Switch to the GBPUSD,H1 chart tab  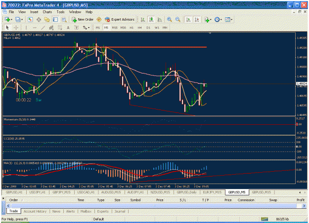(x=14, y=192)
